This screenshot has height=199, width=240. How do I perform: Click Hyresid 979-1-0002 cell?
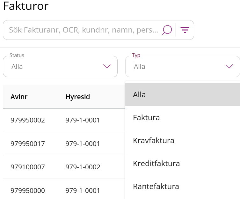pos(83,167)
